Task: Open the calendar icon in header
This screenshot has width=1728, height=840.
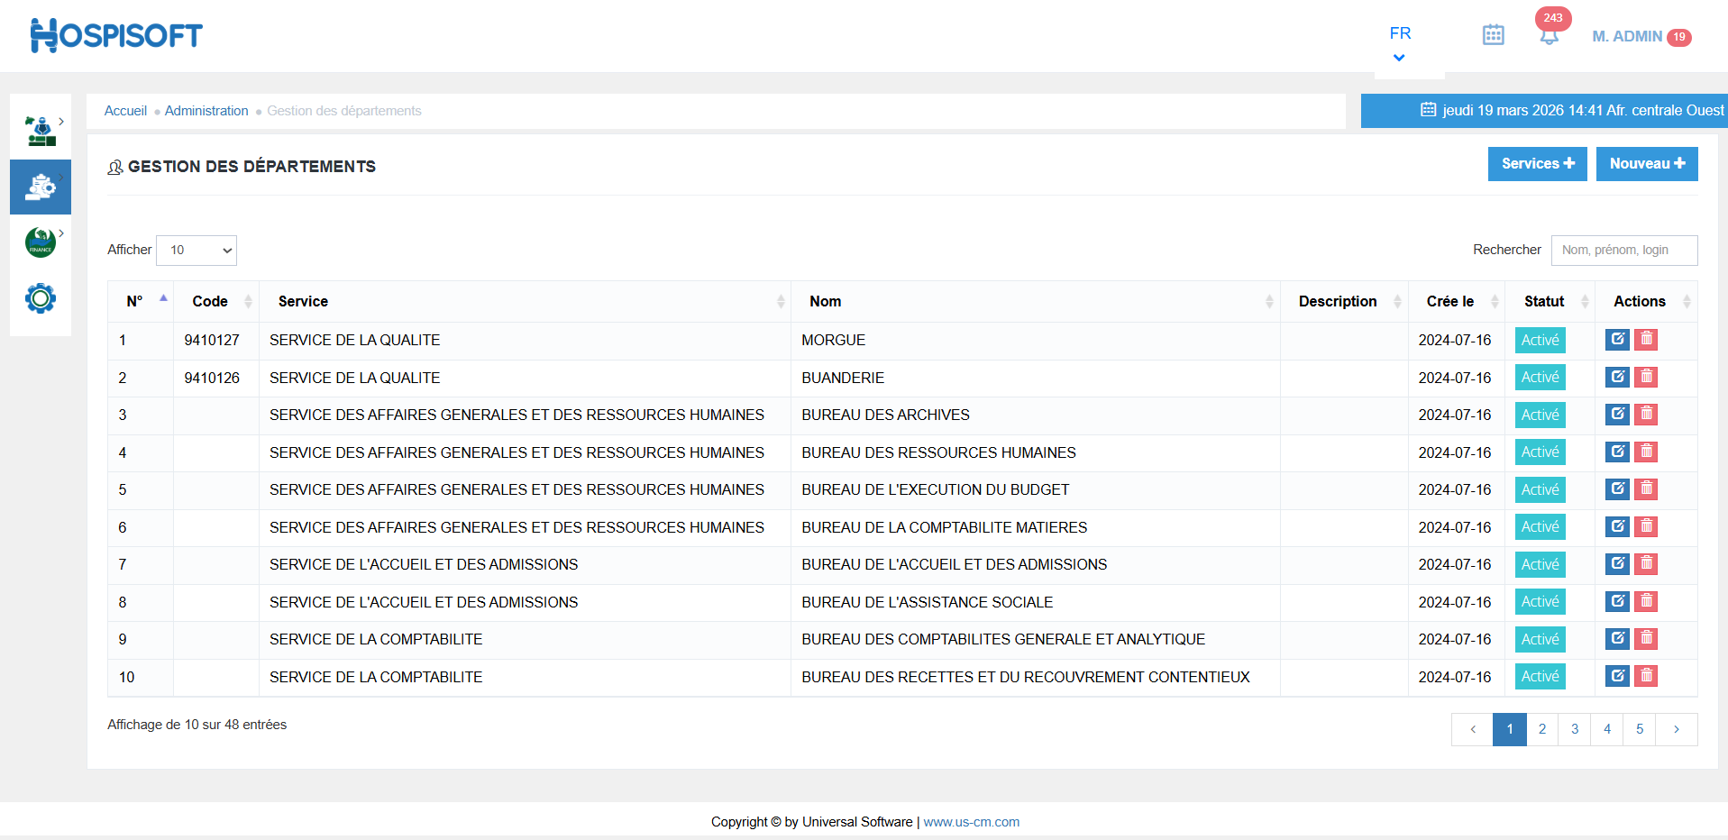Action: coord(1493,35)
